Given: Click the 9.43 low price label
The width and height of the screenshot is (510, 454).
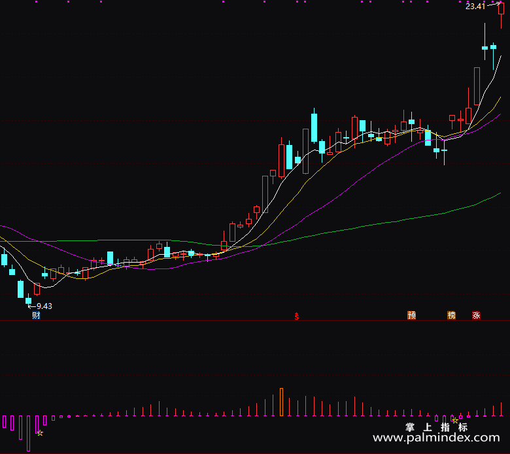Looking at the screenshot, I should pyautogui.click(x=44, y=306).
